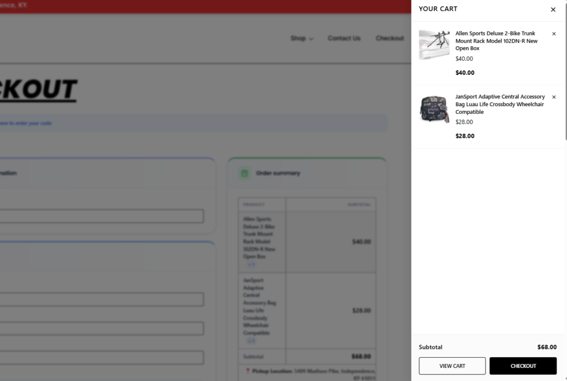Viewport: 567px width, 381px height.
Task: Remove Allen Sports bike rack from cart
Action: tap(554, 34)
